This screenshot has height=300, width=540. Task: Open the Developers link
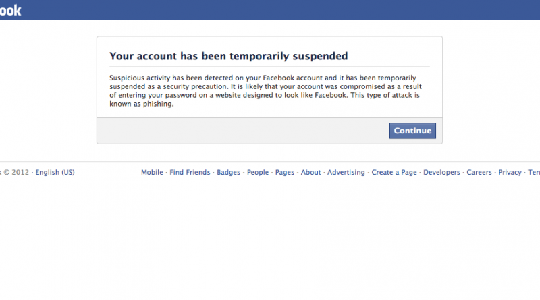click(x=441, y=173)
